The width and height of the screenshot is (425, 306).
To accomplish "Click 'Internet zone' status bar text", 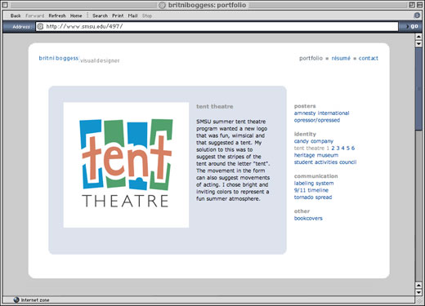I will (x=35, y=300).
